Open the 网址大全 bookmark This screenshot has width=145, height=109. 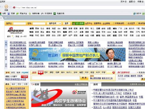[22, 13]
